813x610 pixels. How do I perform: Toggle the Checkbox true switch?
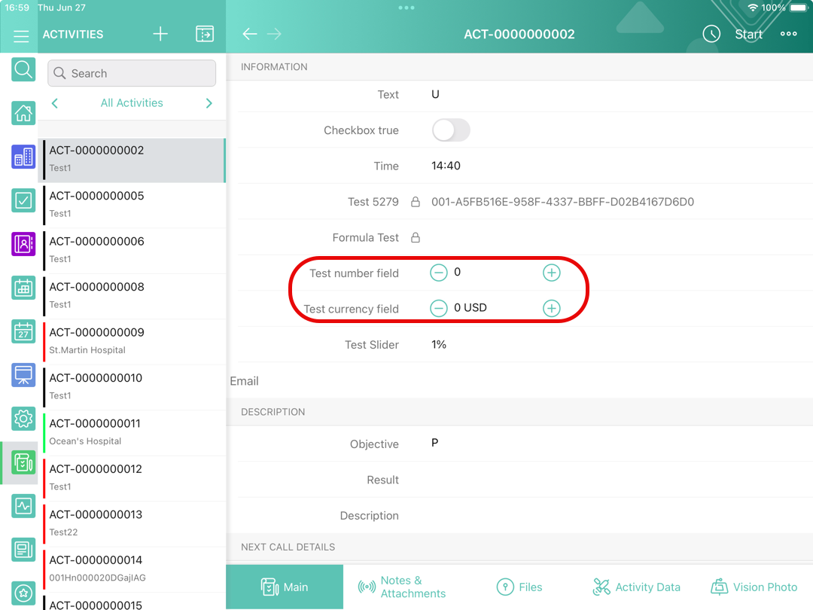pos(451,130)
